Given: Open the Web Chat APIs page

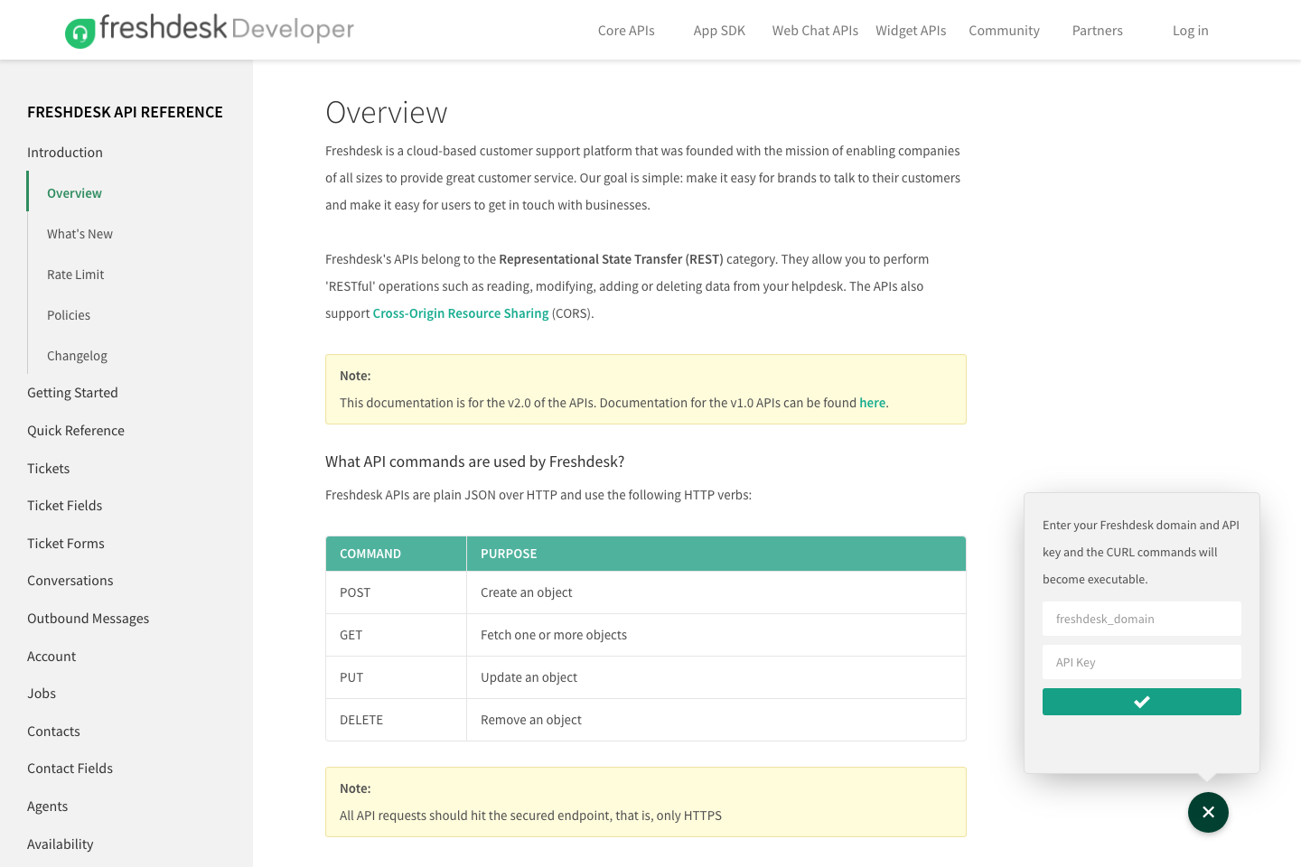Looking at the screenshot, I should [x=815, y=30].
